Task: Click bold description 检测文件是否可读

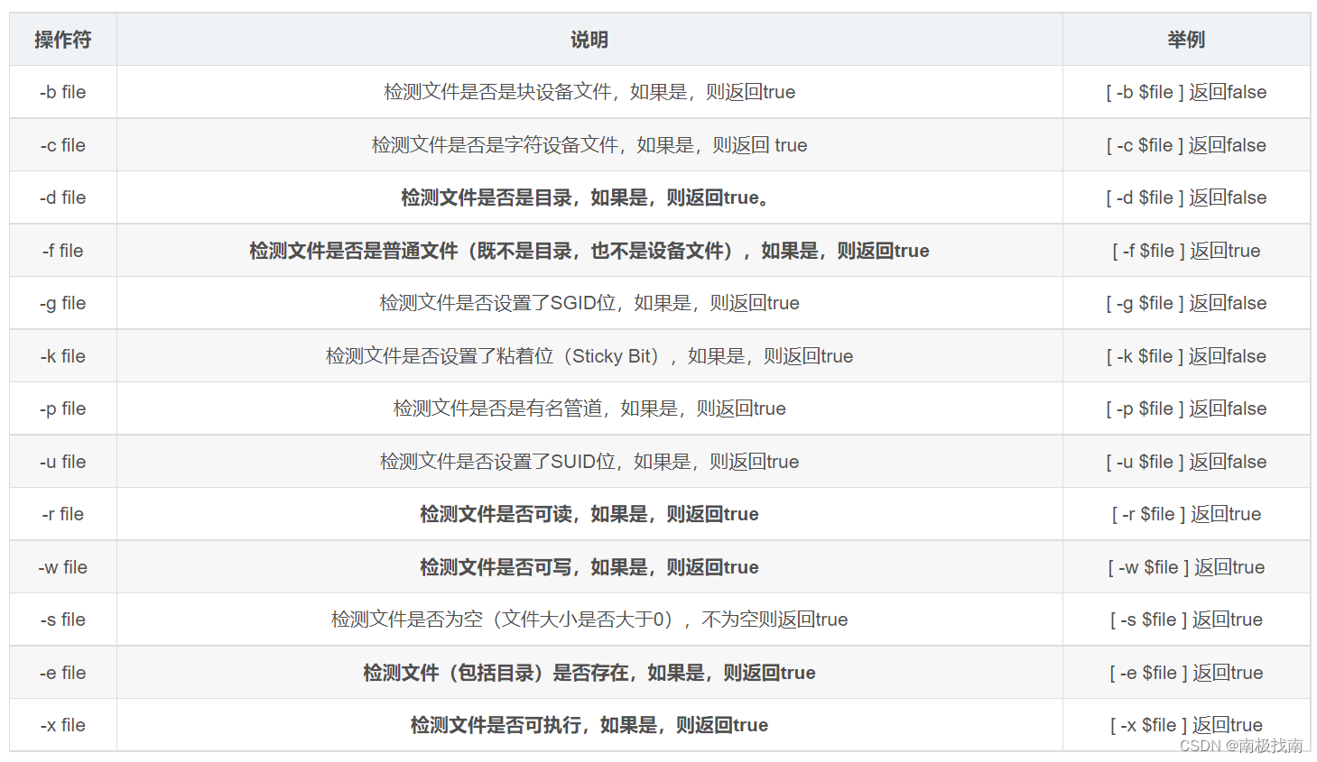Action: pos(589,514)
